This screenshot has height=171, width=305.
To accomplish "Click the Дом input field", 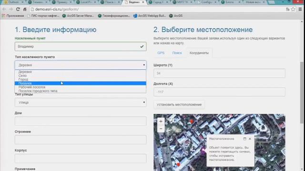I will (81, 121).
